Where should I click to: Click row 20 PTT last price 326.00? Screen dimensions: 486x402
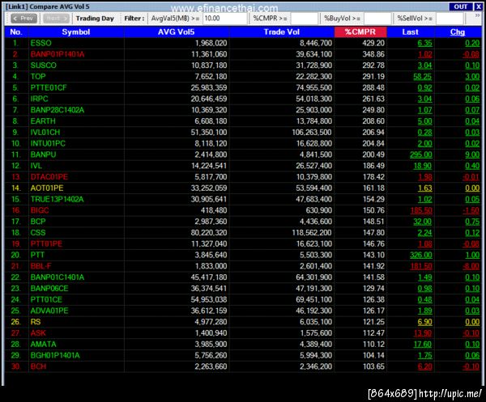421,255
